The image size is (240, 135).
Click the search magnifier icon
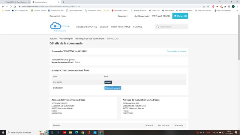tap(158, 27)
